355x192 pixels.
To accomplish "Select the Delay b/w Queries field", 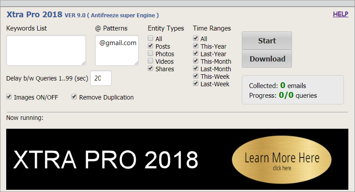I will [101, 78].
